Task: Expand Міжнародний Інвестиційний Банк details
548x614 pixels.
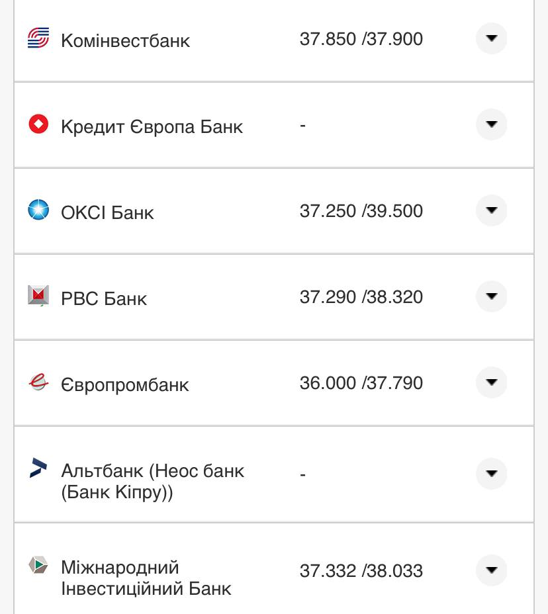Action: pyautogui.click(x=491, y=570)
